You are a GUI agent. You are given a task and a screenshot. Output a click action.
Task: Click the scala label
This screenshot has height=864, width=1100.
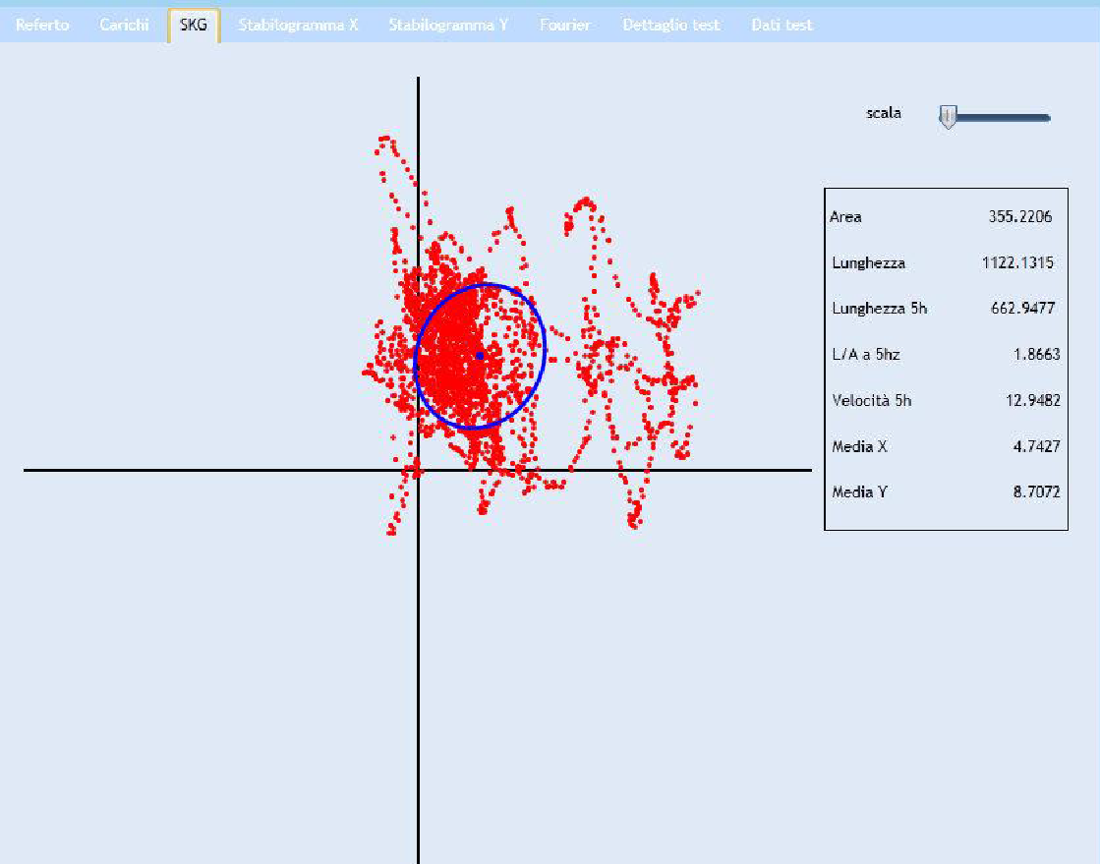click(x=884, y=113)
